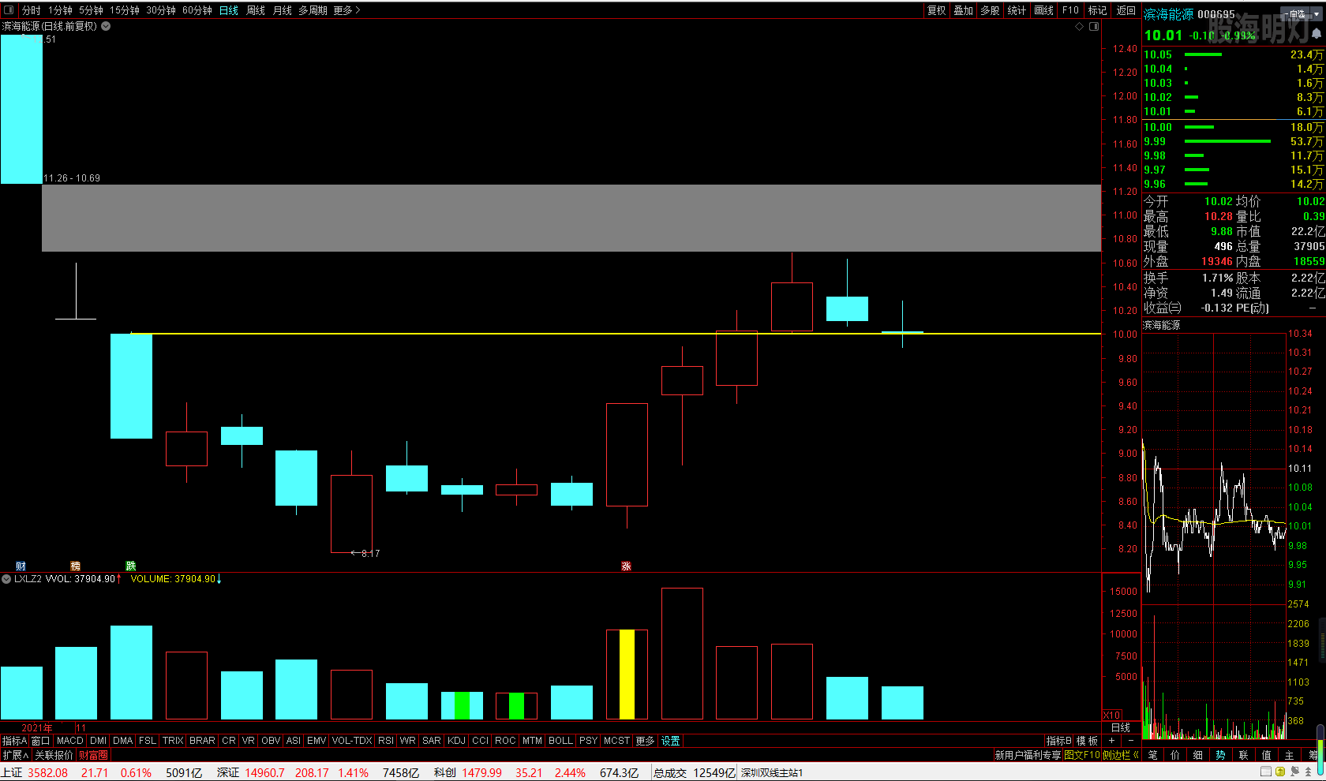Zoom in chart with plus button

(1112, 741)
